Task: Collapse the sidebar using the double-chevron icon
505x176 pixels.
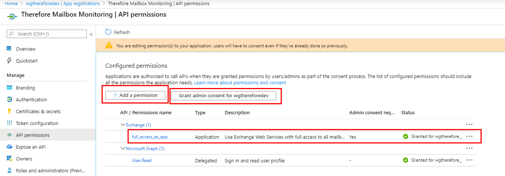Action: click(x=91, y=34)
